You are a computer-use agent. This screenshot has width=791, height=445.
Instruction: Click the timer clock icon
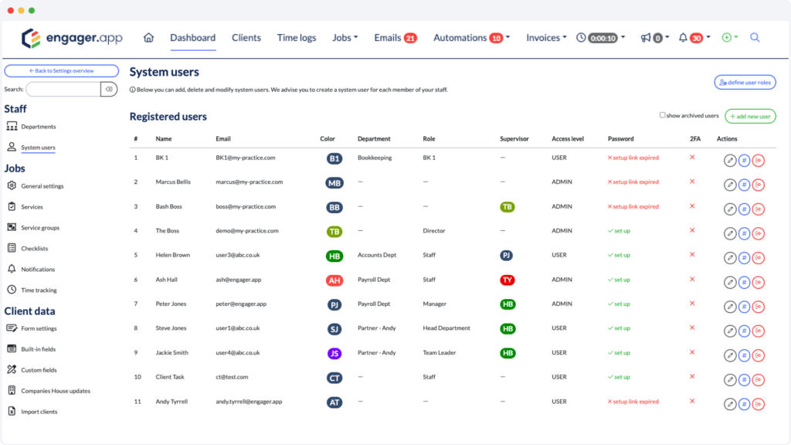pyautogui.click(x=581, y=38)
